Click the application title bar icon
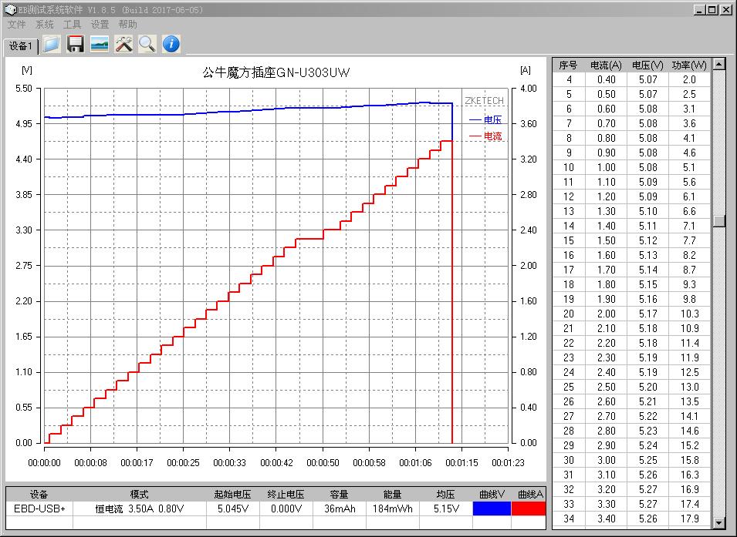Image resolution: width=737 pixels, height=537 pixels. [x=10, y=9]
